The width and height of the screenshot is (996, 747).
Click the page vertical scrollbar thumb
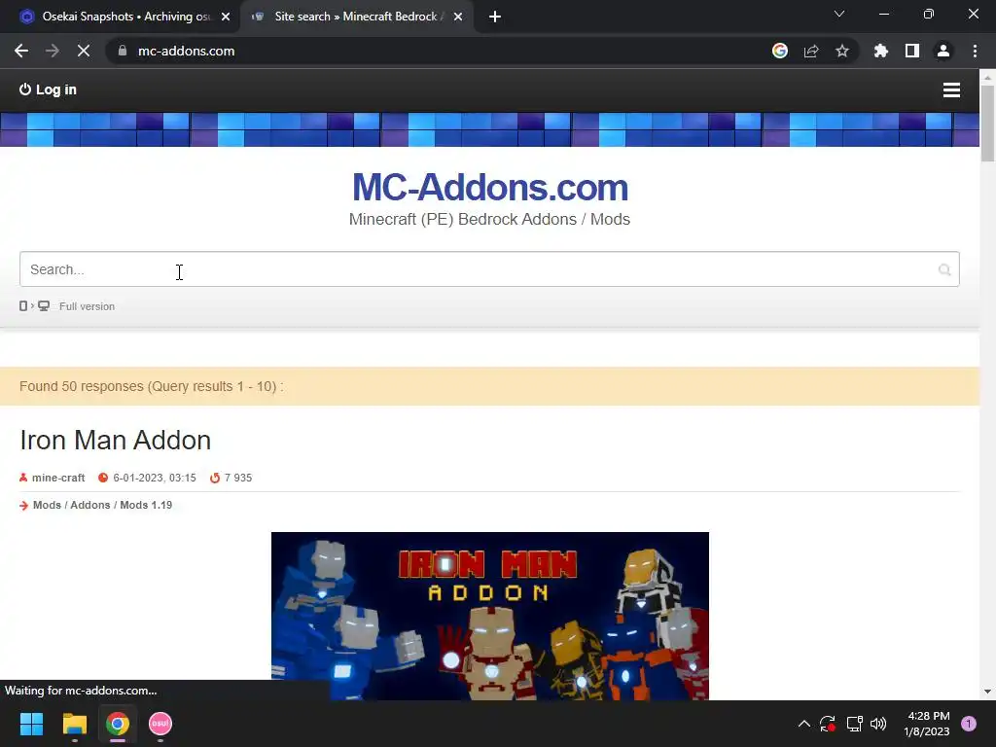click(987, 123)
